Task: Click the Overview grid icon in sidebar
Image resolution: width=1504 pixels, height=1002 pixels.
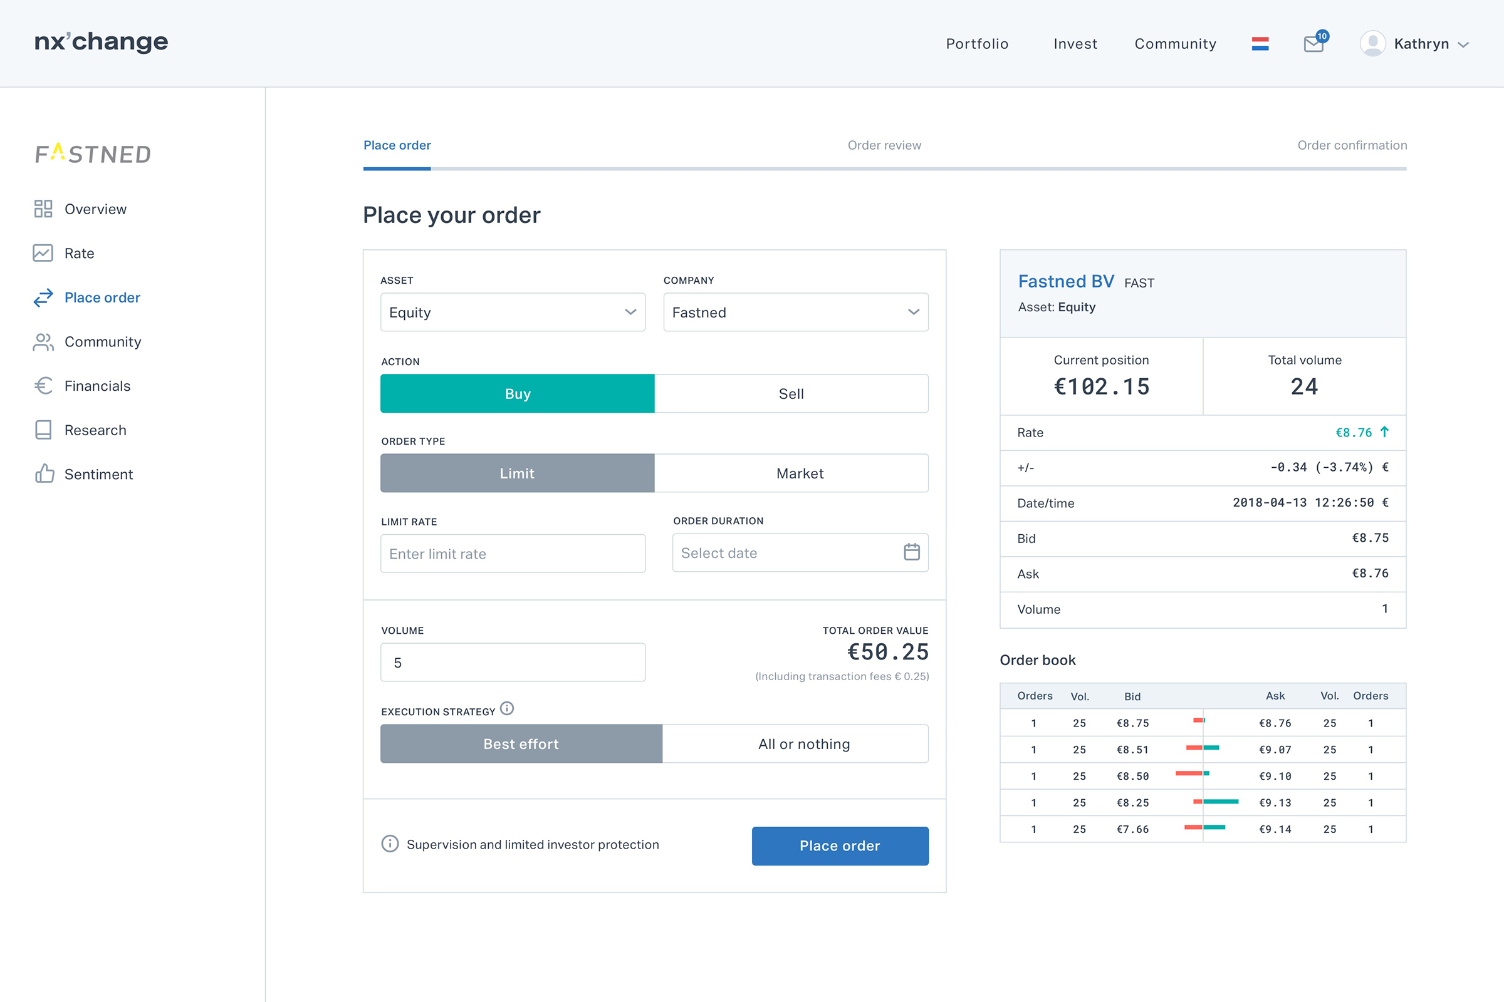Action: [x=43, y=209]
